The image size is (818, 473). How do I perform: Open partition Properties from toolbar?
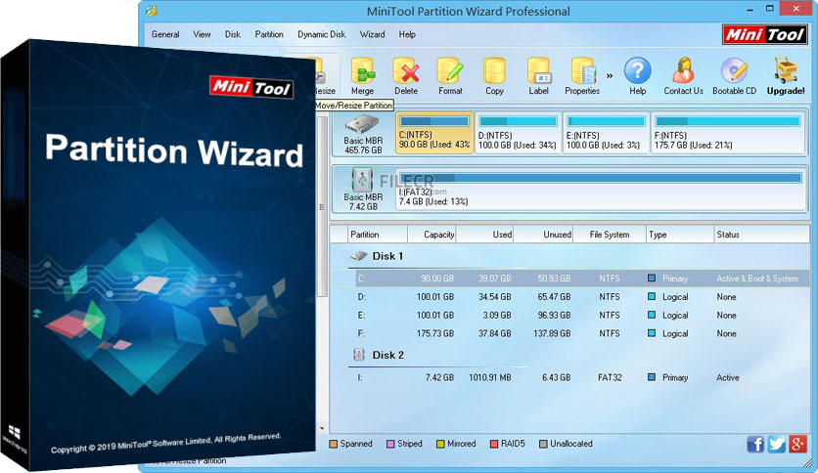pos(583,70)
